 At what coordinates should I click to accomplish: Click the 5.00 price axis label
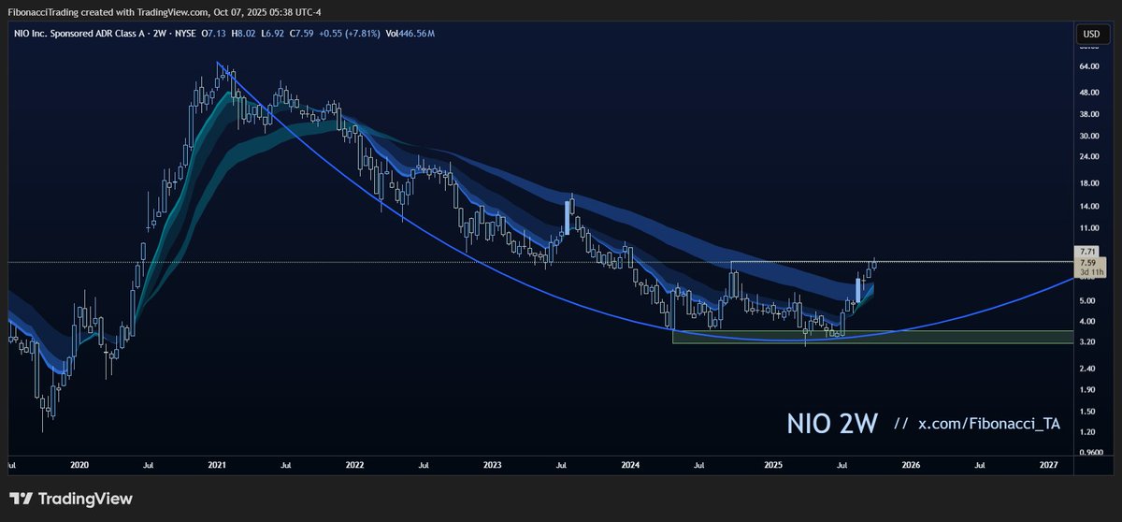pos(1087,301)
